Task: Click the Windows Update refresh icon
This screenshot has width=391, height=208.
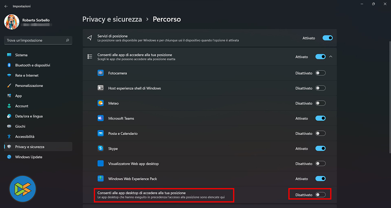Action: pyautogui.click(x=9, y=157)
